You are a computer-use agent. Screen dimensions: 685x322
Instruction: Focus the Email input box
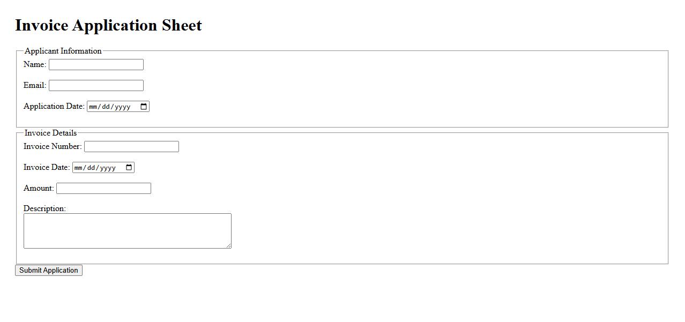(96, 86)
